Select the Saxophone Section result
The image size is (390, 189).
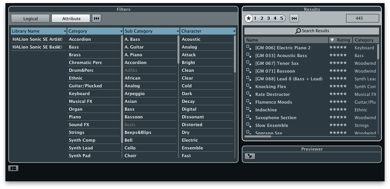tap(276, 118)
